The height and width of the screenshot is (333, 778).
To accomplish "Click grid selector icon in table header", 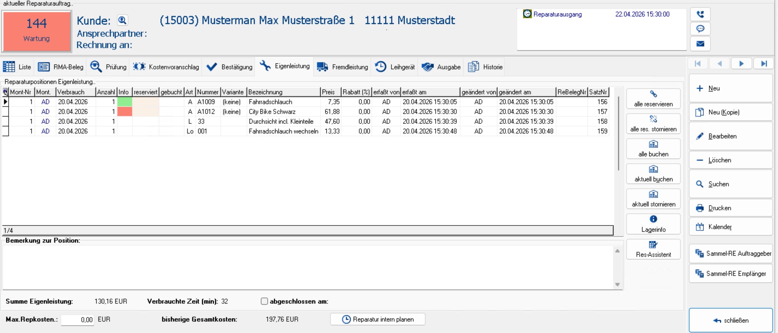I will click(x=5, y=92).
